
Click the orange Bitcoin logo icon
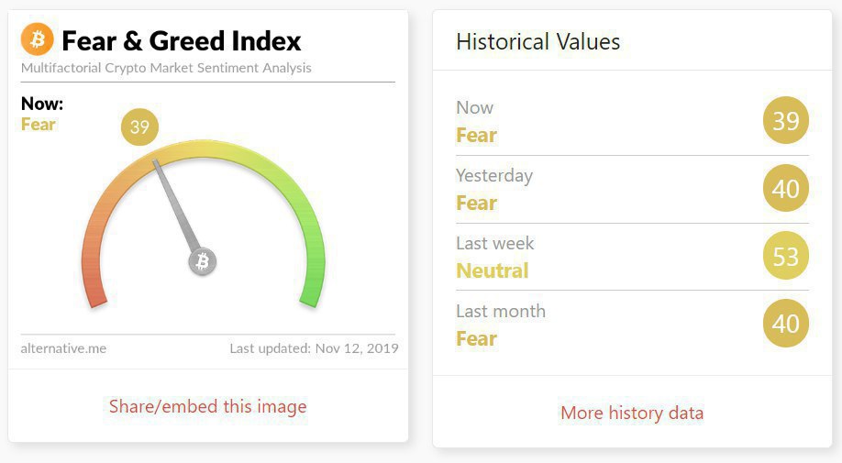[38, 39]
